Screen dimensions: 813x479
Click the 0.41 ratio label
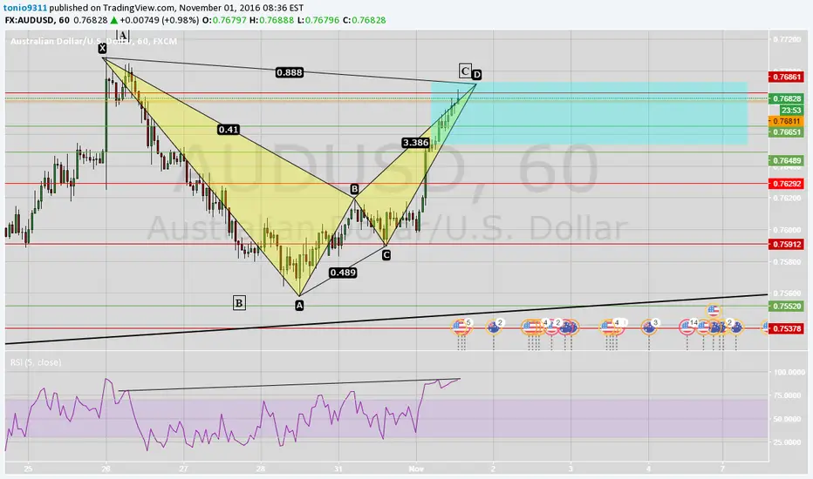pos(229,130)
